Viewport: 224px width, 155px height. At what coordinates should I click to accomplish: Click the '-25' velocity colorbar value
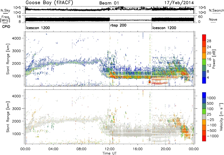[211, 120]
